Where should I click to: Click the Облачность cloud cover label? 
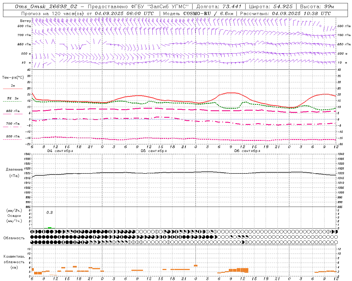14,238
